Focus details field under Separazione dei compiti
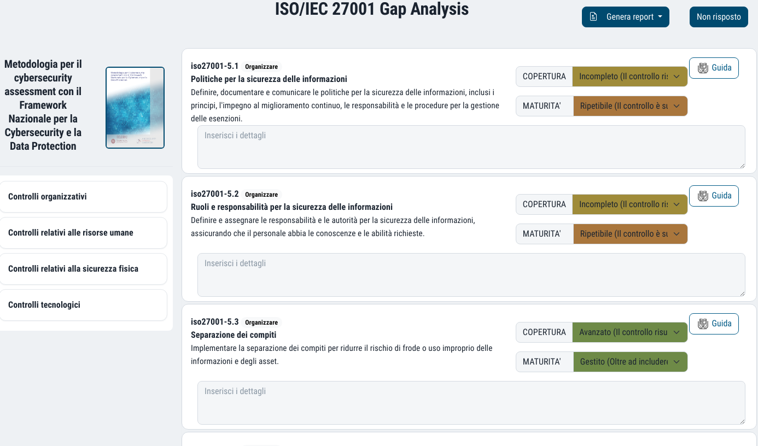This screenshot has height=446, width=758. (471, 403)
